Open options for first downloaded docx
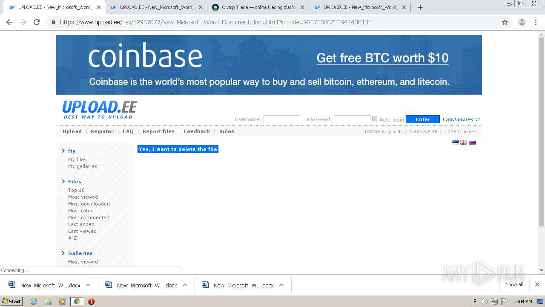The height and width of the screenshot is (307, 545). point(88,285)
